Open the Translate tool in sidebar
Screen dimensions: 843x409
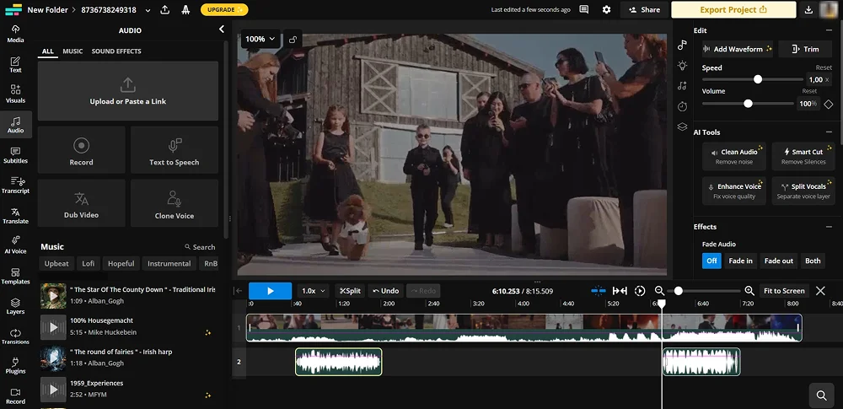pyautogui.click(x=15, y=214)
